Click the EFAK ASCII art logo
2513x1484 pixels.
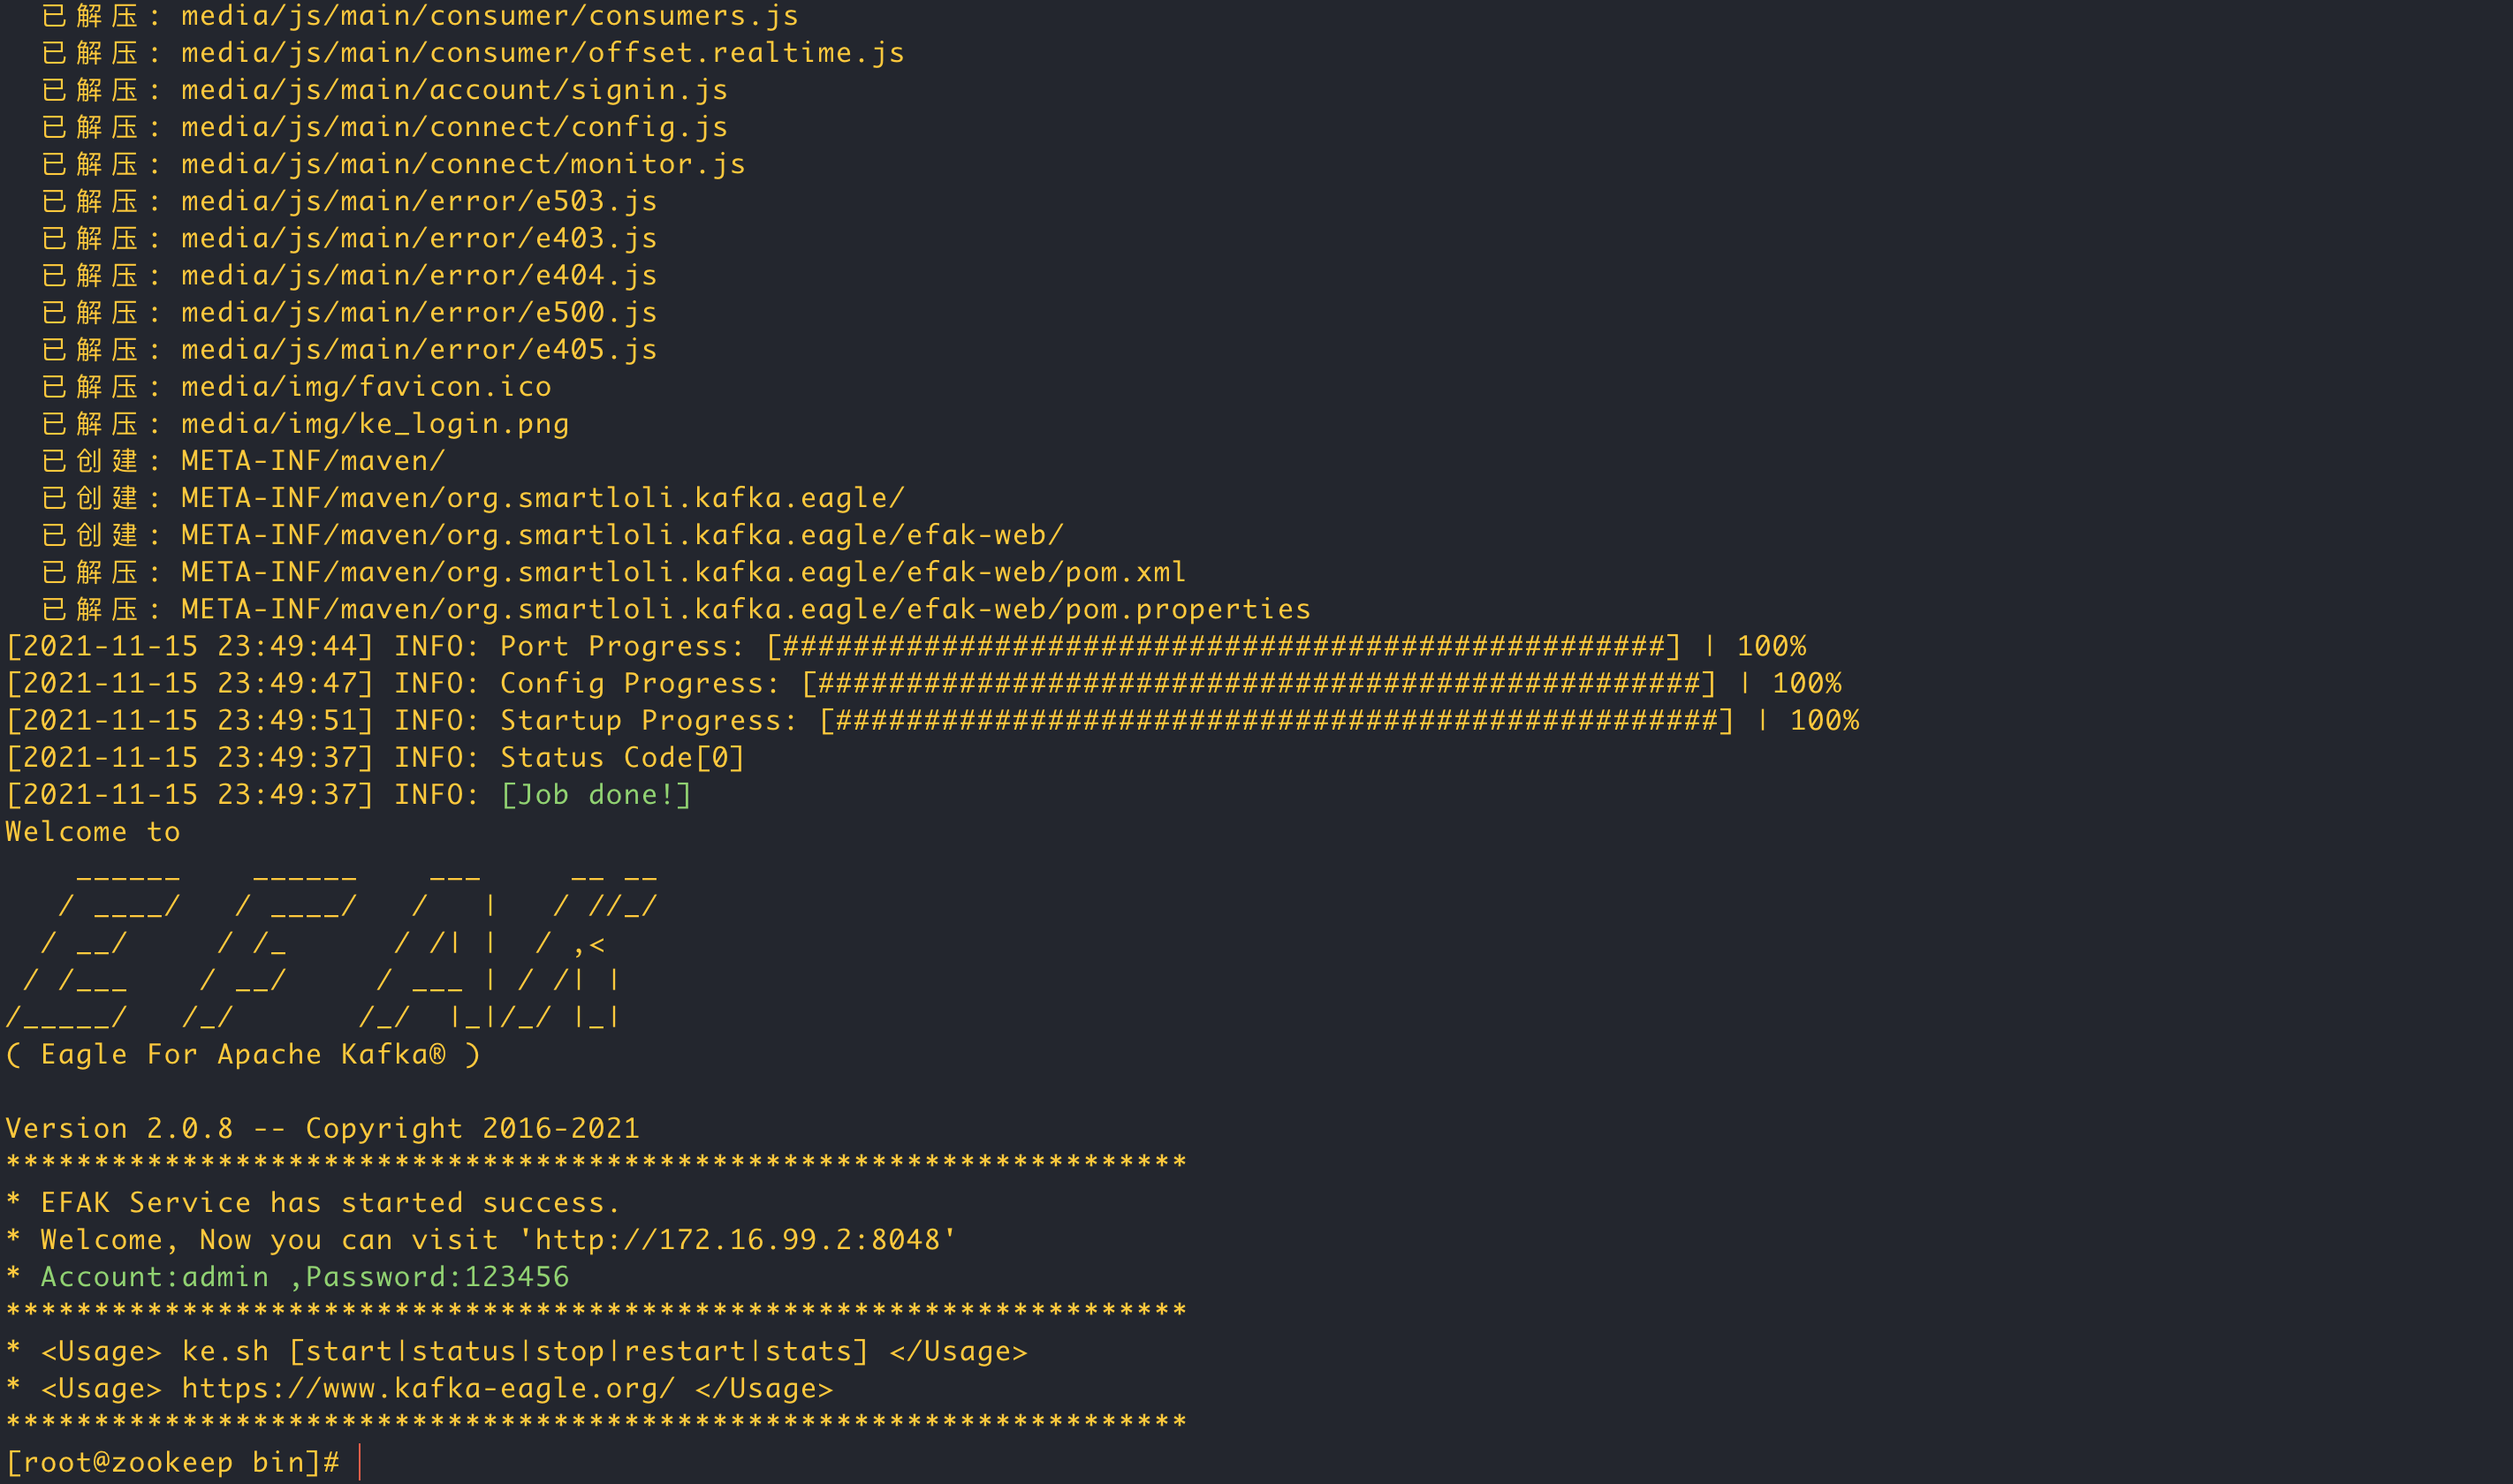(x=332, y=947)
